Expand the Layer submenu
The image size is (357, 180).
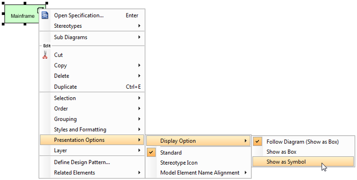click(x=92, y=150)
